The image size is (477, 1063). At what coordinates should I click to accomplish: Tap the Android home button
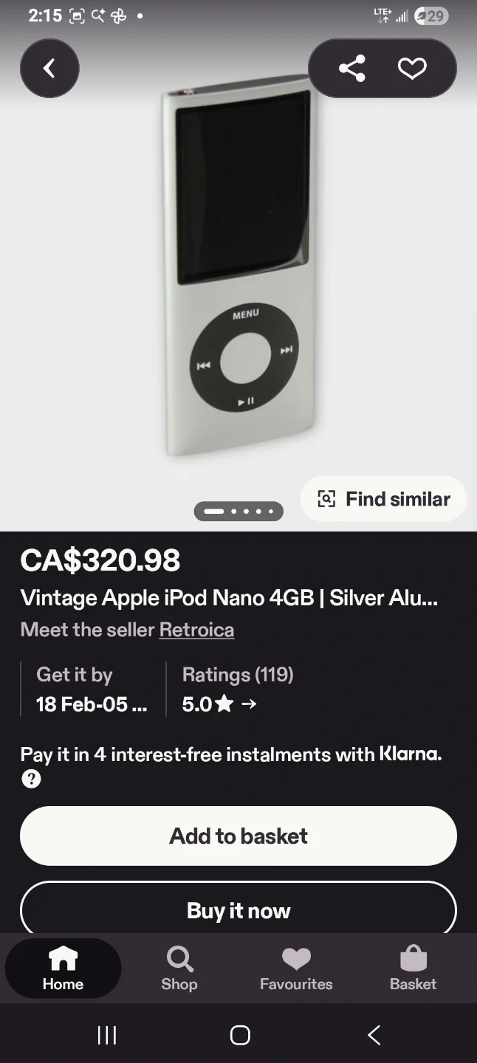239,1035
